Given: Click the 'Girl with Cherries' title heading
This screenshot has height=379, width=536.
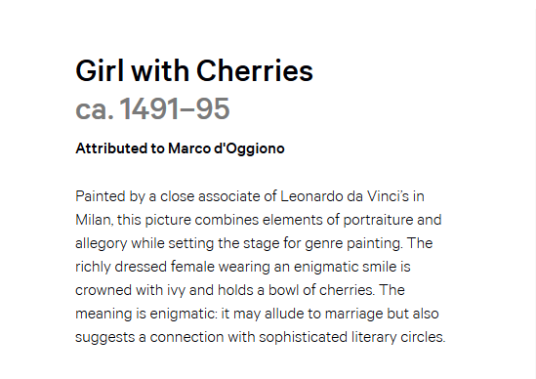Looking at the screenshot, I should click(194, 70).
